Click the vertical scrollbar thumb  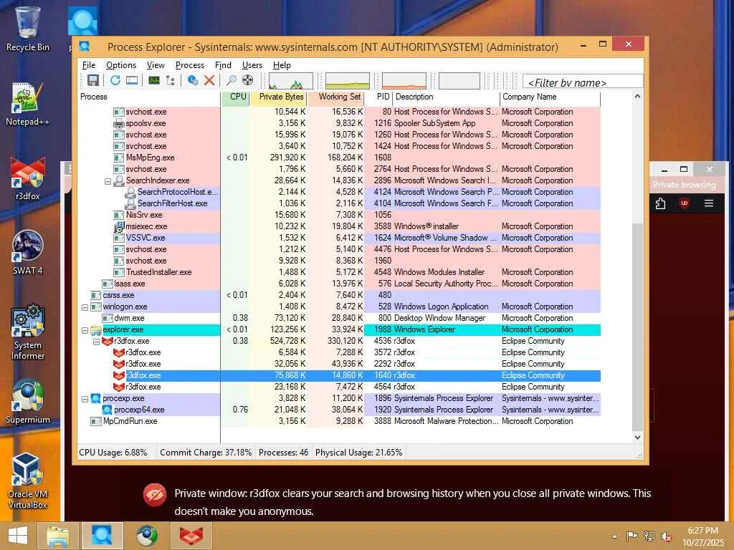tap(637, 327)
